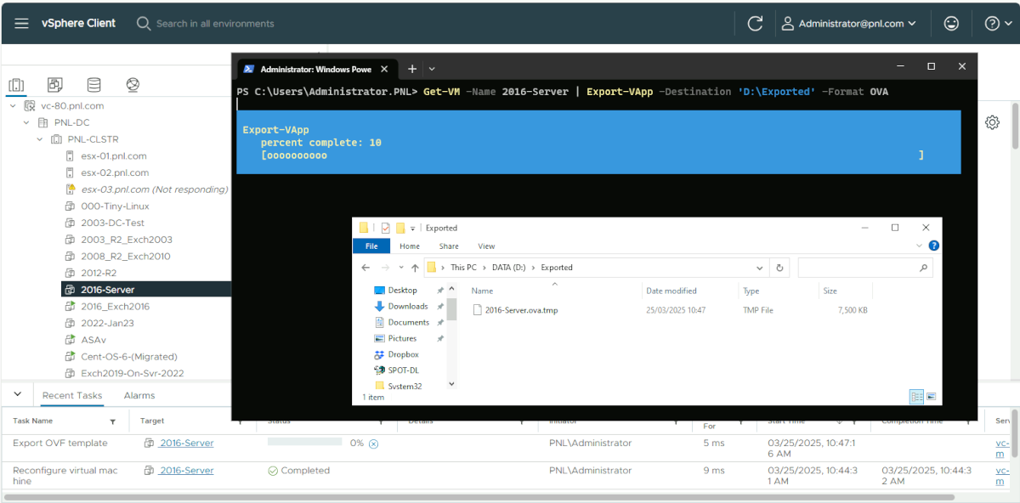Click Export OVF template progress bar
The width and height of the screenshot is (1020, 503).
[x=305, y=442]
